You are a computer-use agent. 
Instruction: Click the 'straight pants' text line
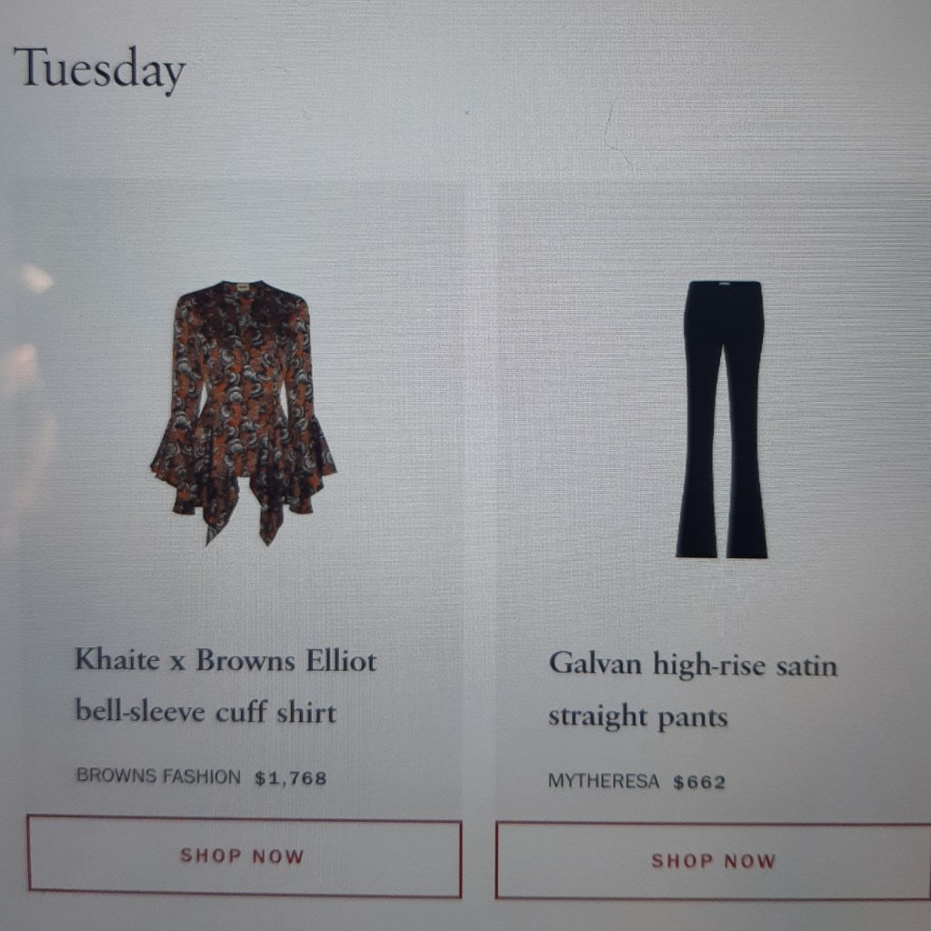coord(637,716)
